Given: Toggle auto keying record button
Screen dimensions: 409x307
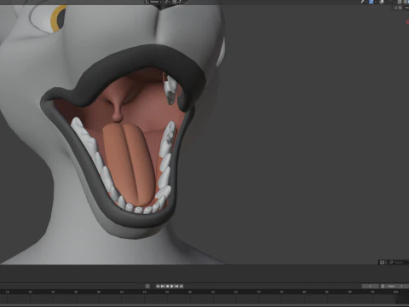Looking at the screenshot, I should (x=147, y=287).
